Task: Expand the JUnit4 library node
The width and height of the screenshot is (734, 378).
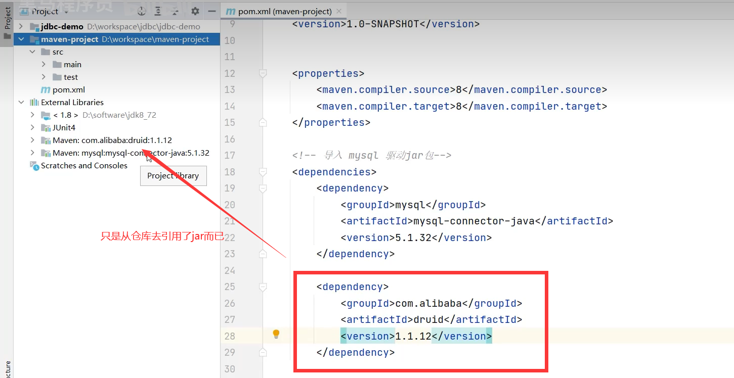Action: click(x=33, y=127)
